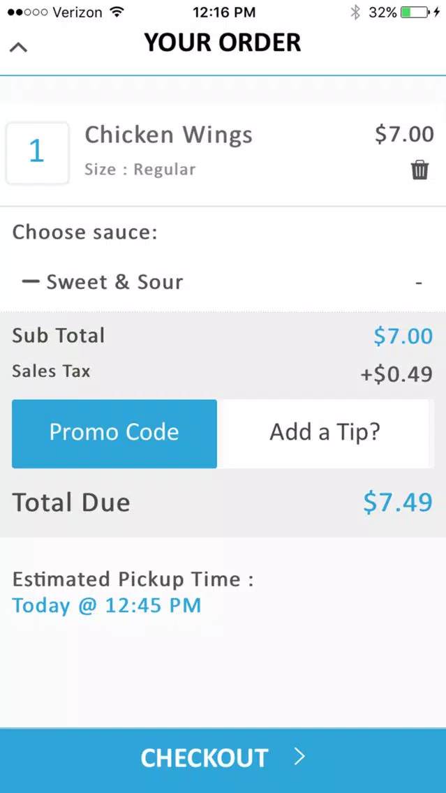Change the quantity box showing 1
The width and height of the screenshot is (446, 793).
coord(37,153)
